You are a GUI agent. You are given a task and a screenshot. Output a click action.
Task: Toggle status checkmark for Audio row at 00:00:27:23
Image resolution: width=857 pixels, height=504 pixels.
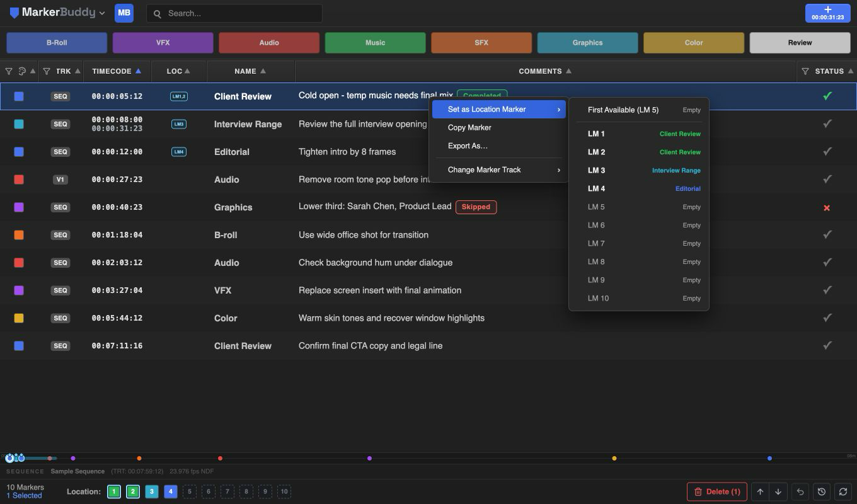(827, 179)
